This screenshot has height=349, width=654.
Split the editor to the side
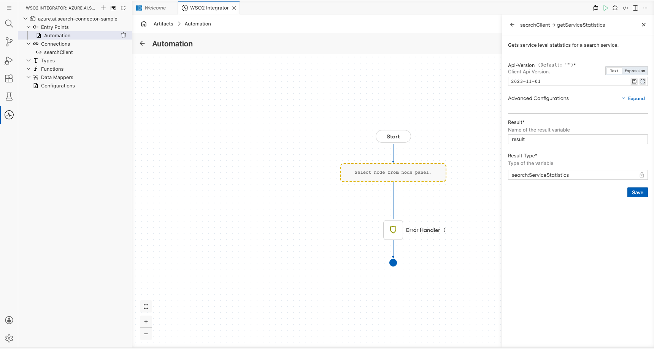click(x=635, y=8)
